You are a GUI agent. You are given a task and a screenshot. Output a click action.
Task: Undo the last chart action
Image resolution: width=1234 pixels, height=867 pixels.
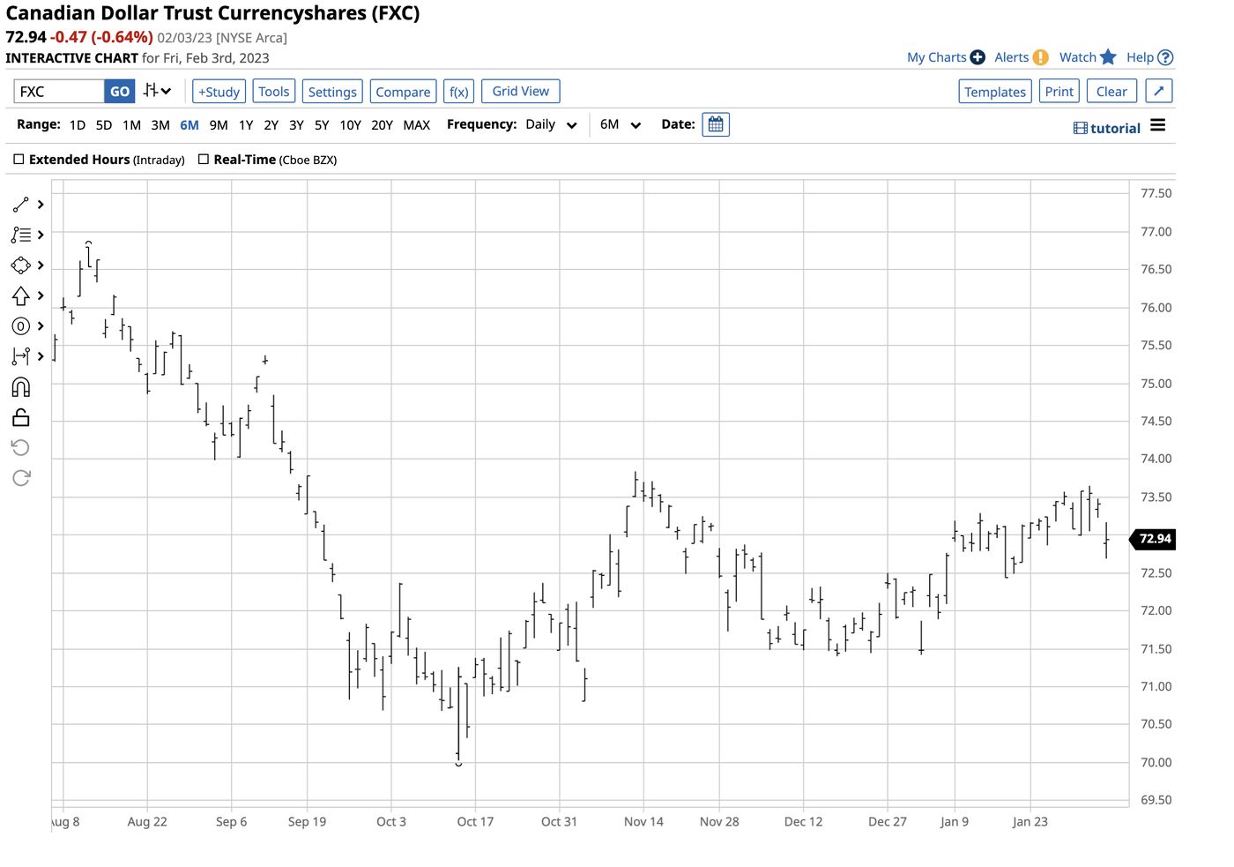coord(21,448)
